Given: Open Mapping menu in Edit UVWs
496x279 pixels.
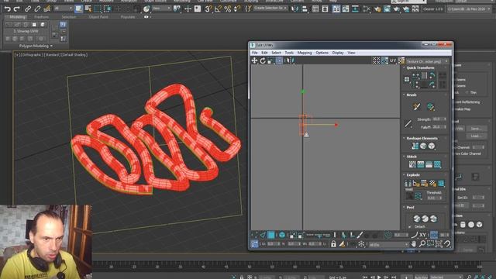Looking at the screenshot, I should coord(305,53).
